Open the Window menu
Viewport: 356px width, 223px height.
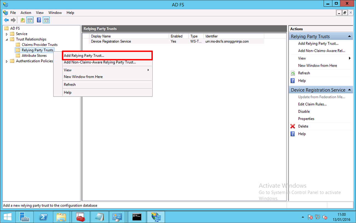pos(55,13)
